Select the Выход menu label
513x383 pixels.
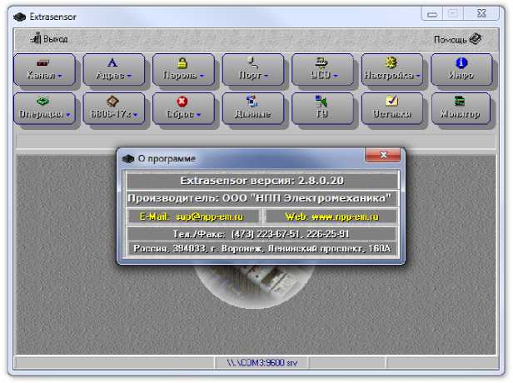55,39
